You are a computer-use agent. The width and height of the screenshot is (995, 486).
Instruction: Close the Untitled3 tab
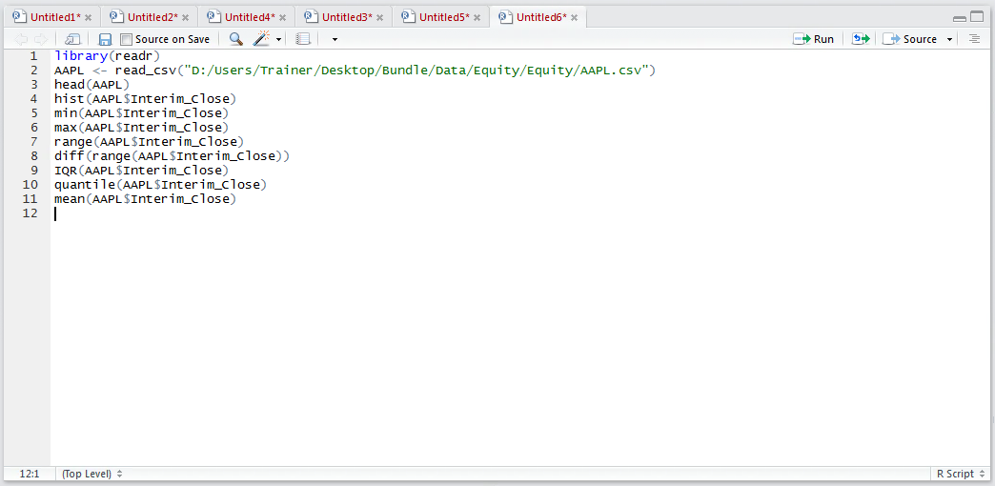pos(379,18)
